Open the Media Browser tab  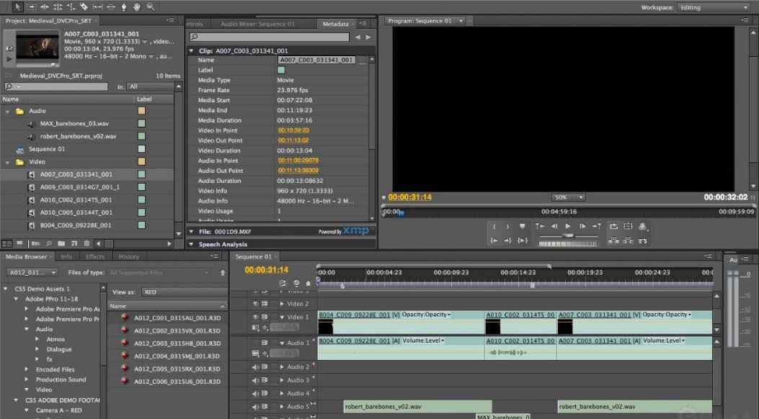coord(26,256)
